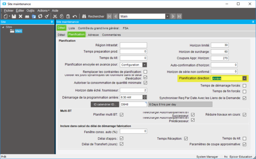Image resolution: width=256 pixels, height=159 pixels.
Task: Click the Refresh arrows icon
Action: pyautogui.click(x=40, y=16)
